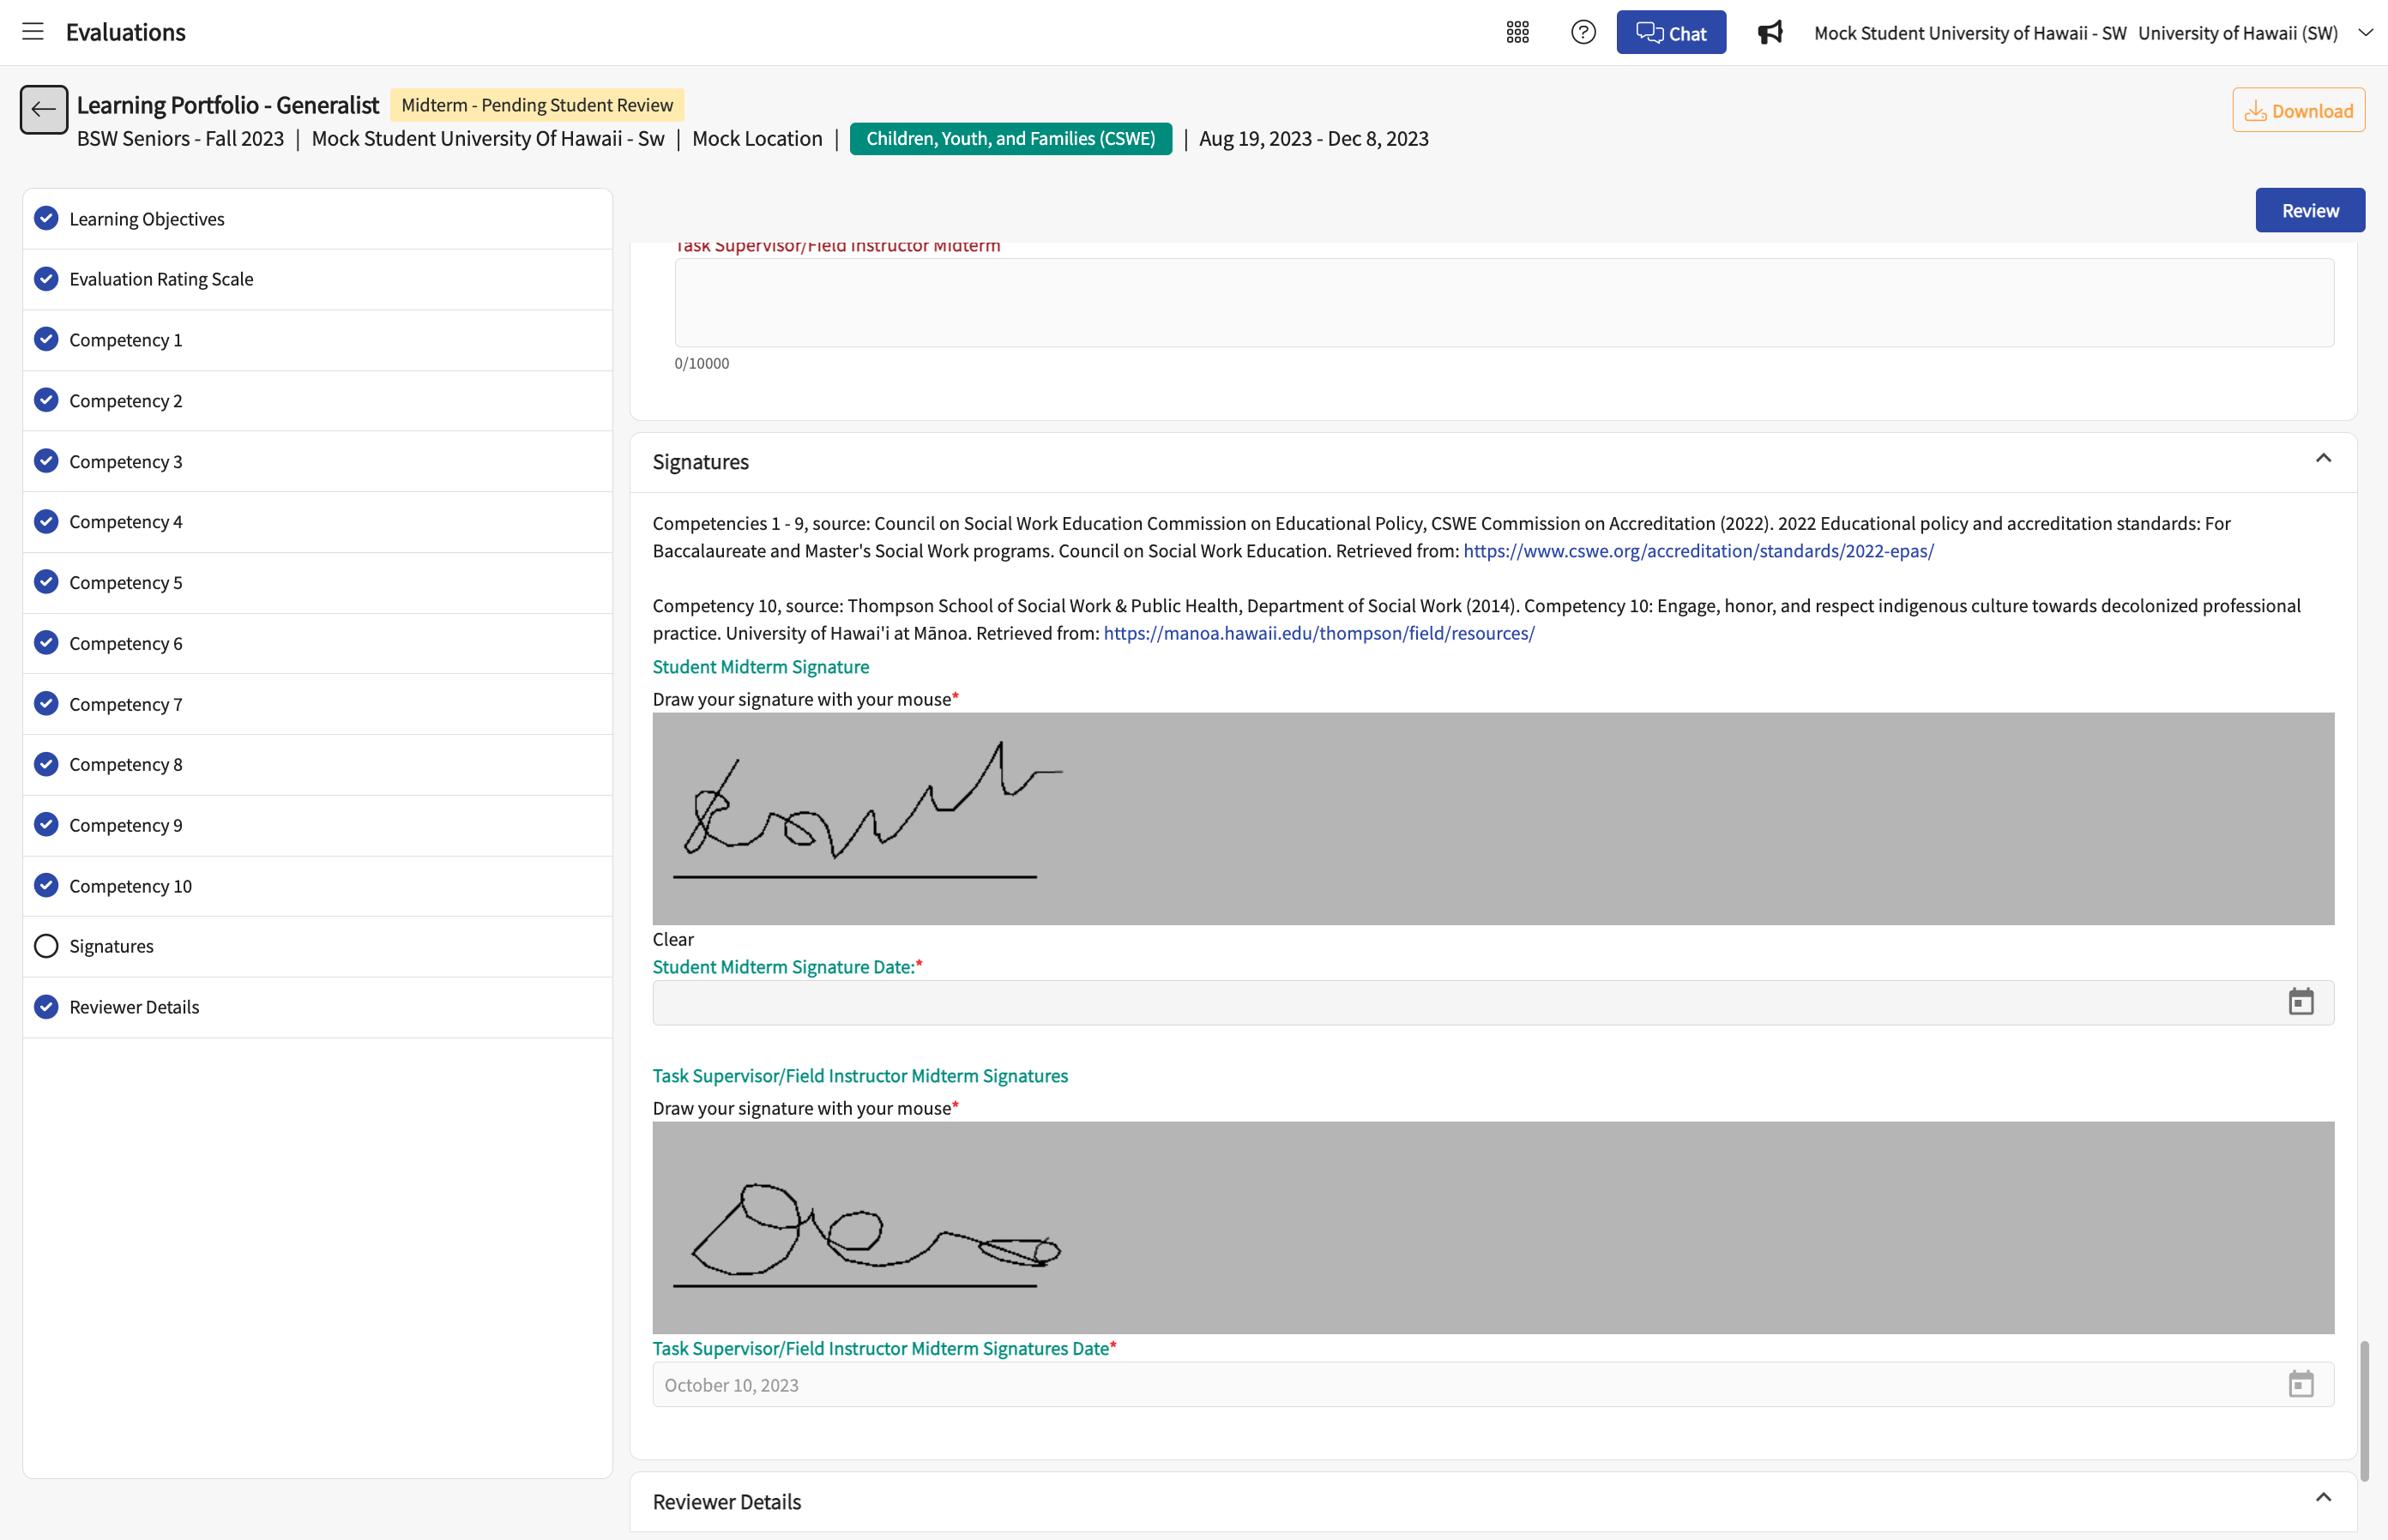This screenshot has width=2388, height=1540.
Task: Open the announcements megaphone icon
Action: pyautogui.click(x=1770, y=32)
